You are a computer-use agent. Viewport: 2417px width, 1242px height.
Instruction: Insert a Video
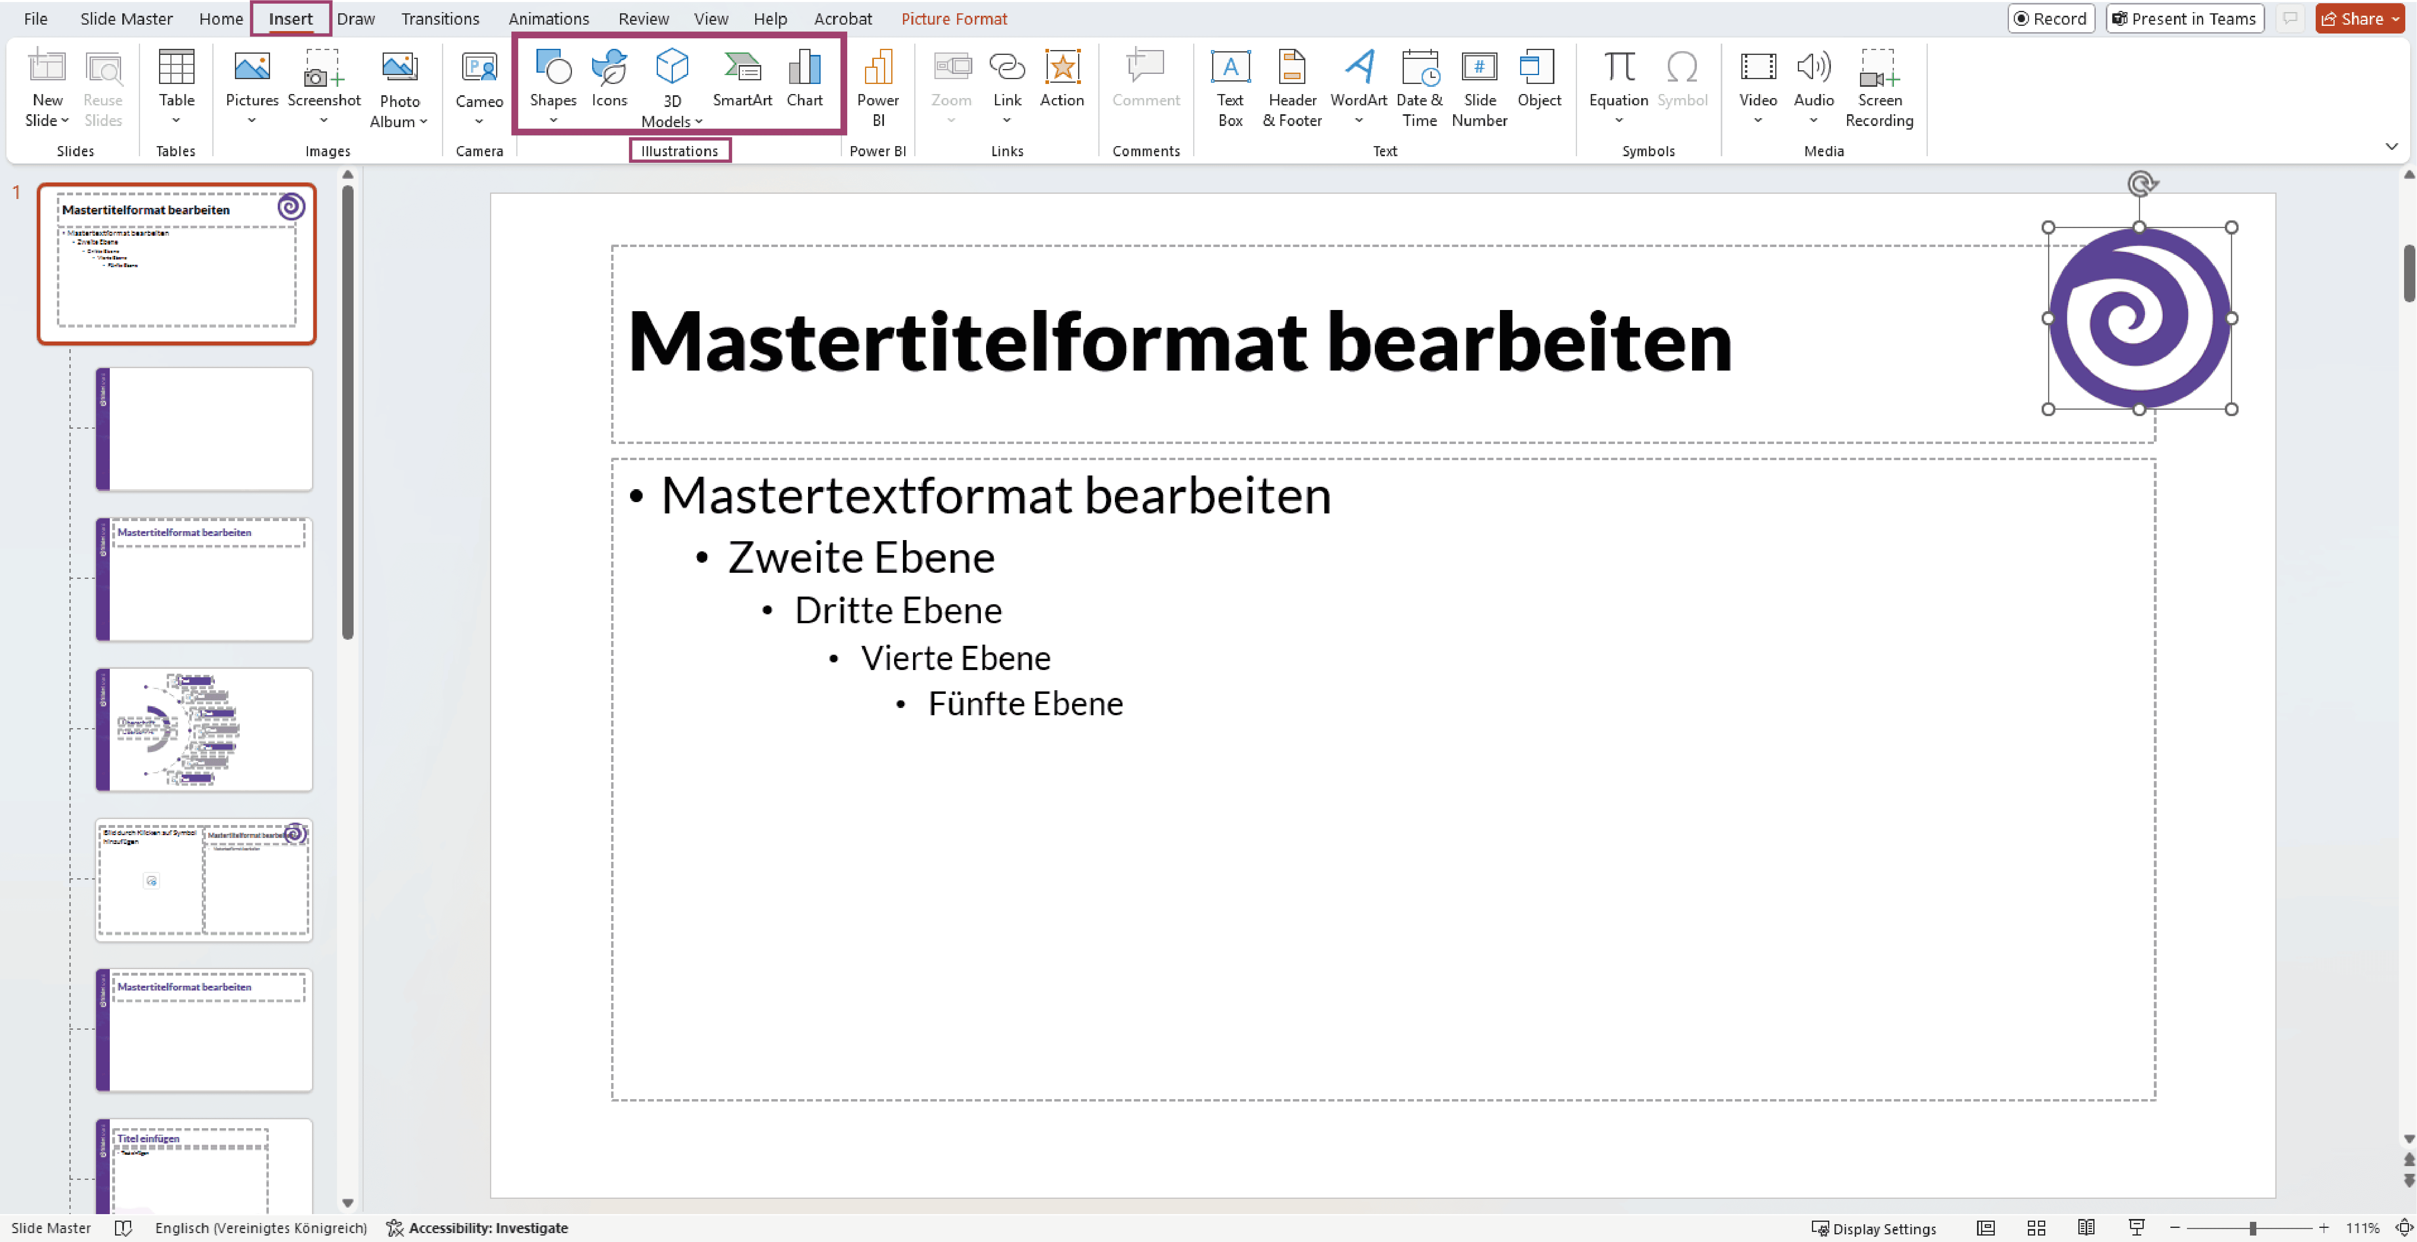[1757, 87]
